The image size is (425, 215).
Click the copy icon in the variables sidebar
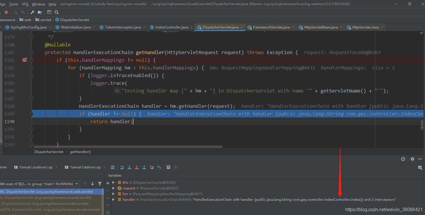coord(108,212)
